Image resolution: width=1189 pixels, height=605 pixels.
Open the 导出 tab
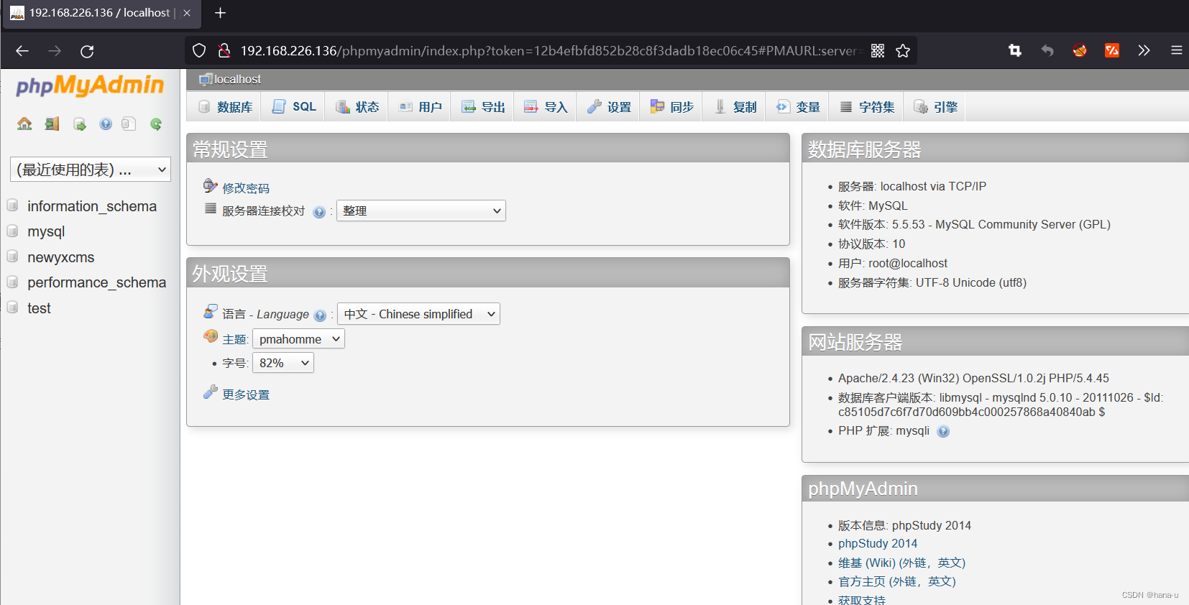[482, 107]
